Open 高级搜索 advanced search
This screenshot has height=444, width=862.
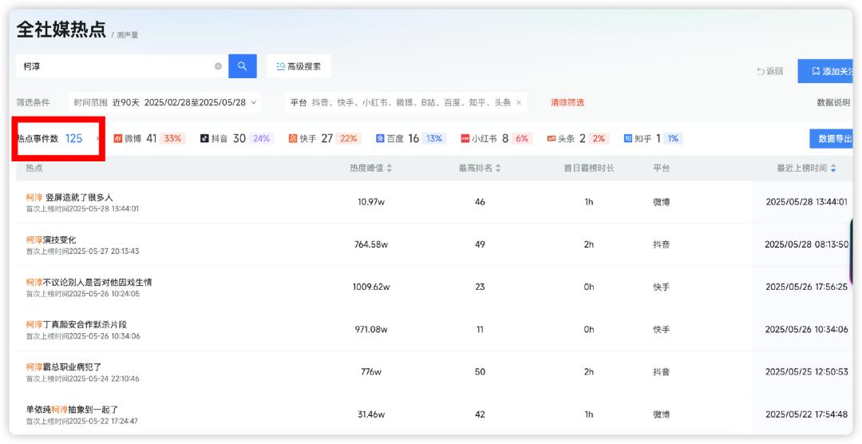[299, 66]
